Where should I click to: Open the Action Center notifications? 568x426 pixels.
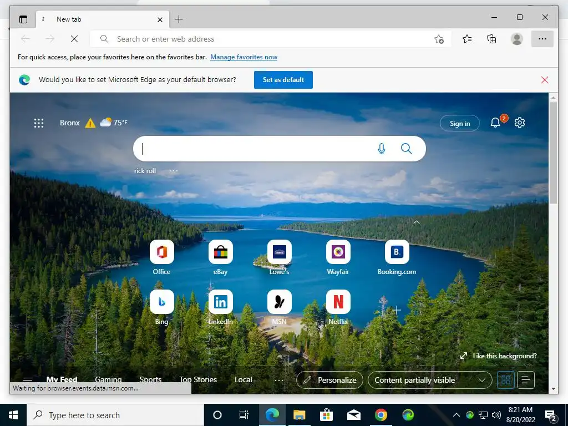[551, 416]
